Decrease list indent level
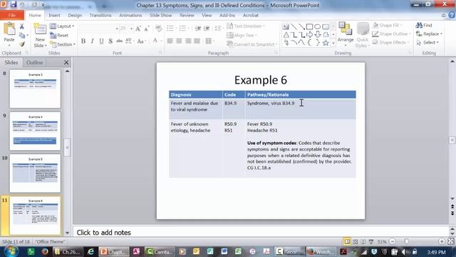The height and width of the screenshot is (257, 456). pos(198,29)
